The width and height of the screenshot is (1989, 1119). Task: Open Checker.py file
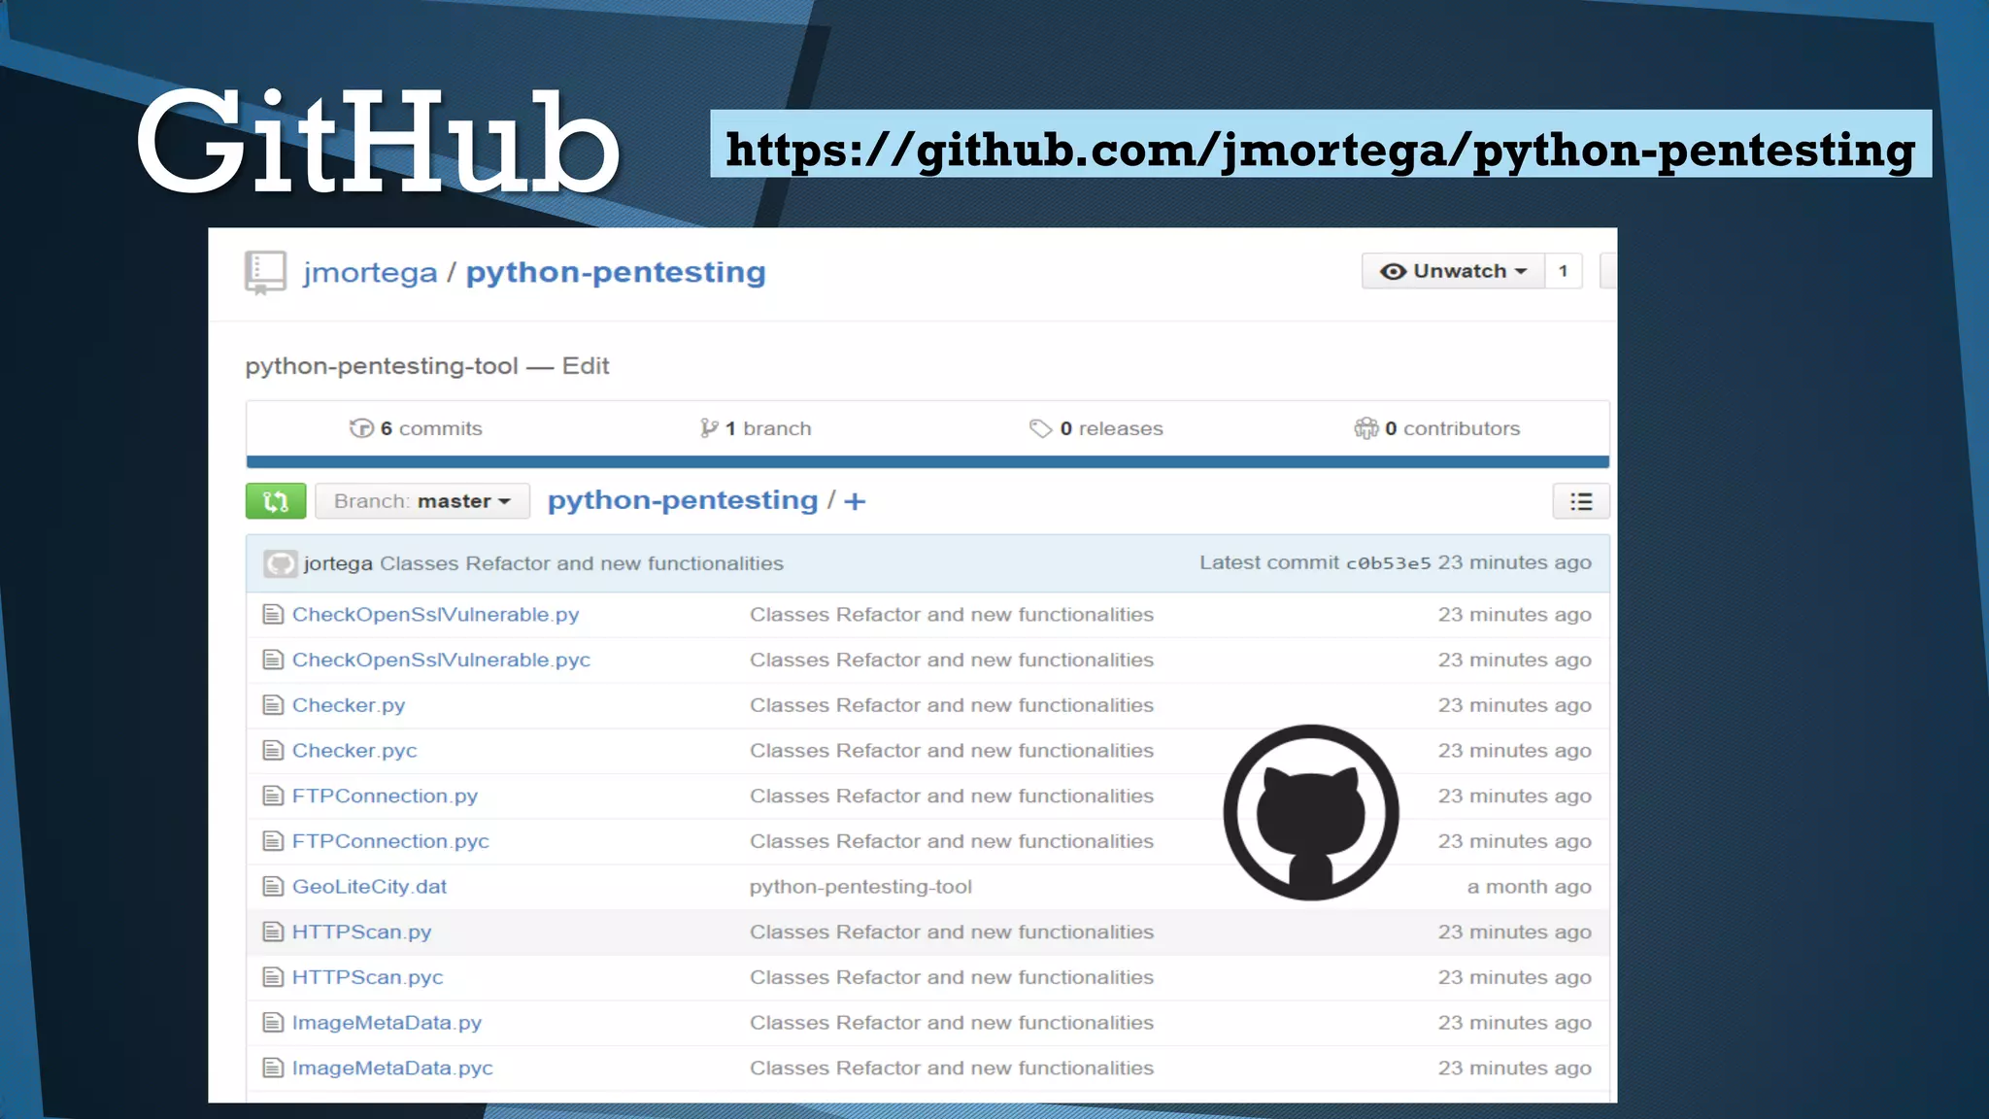tap(349, 705)
